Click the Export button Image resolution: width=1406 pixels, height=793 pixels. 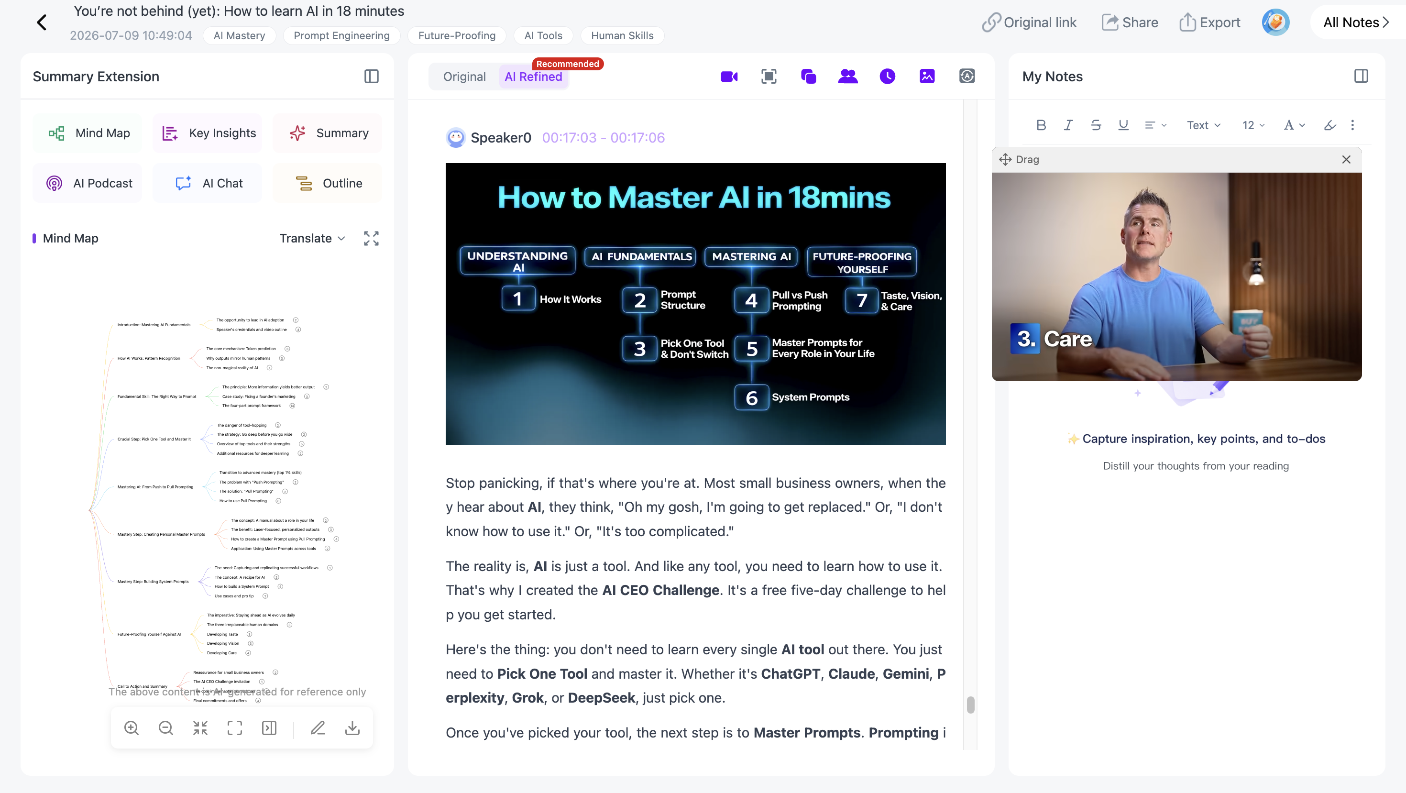[x=1209, y=22]
